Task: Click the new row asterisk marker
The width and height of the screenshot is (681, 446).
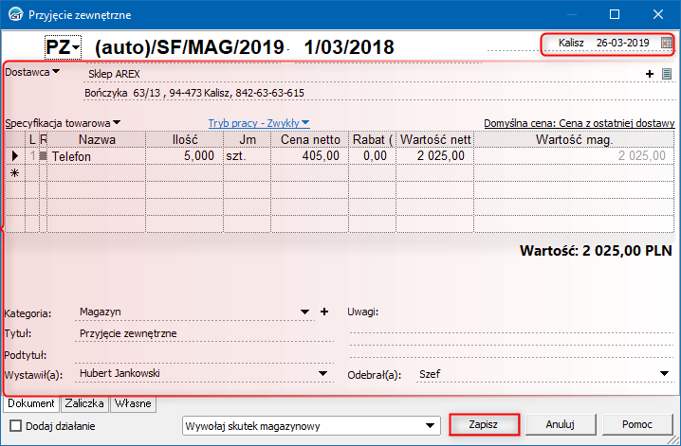Action: click(x=15, y=173)
